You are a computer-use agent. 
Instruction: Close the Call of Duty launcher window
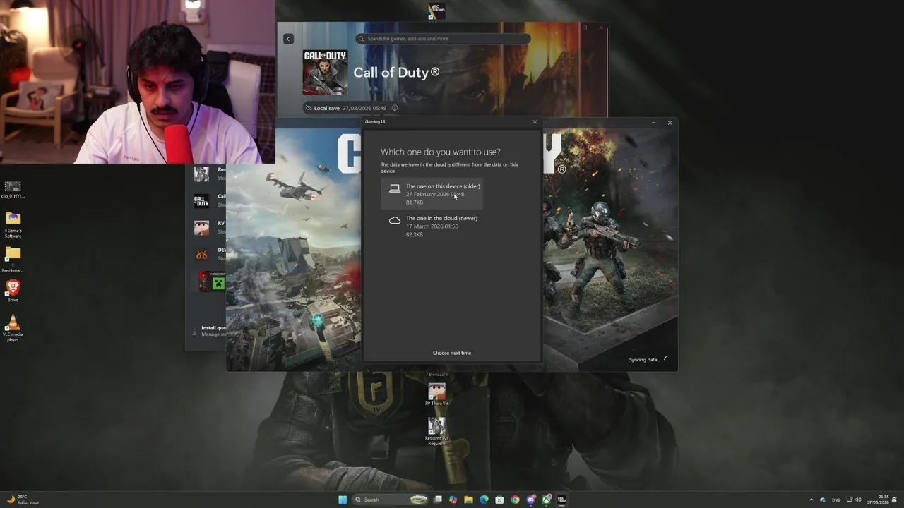(x=670, y=123)
